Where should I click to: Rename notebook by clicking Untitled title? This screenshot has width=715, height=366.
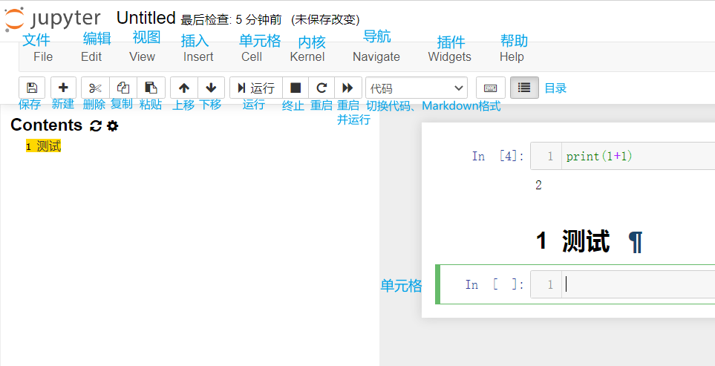(x=146, y=19)
